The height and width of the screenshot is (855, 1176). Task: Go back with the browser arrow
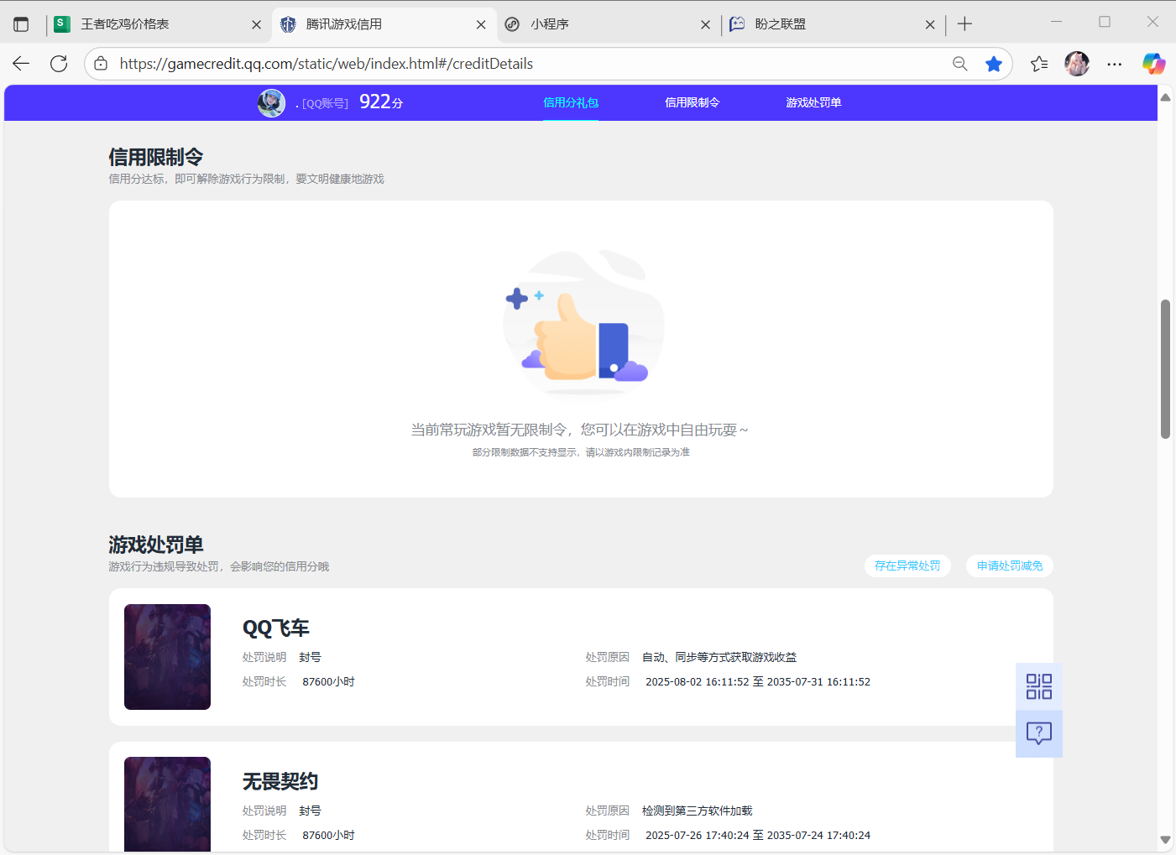21,64
